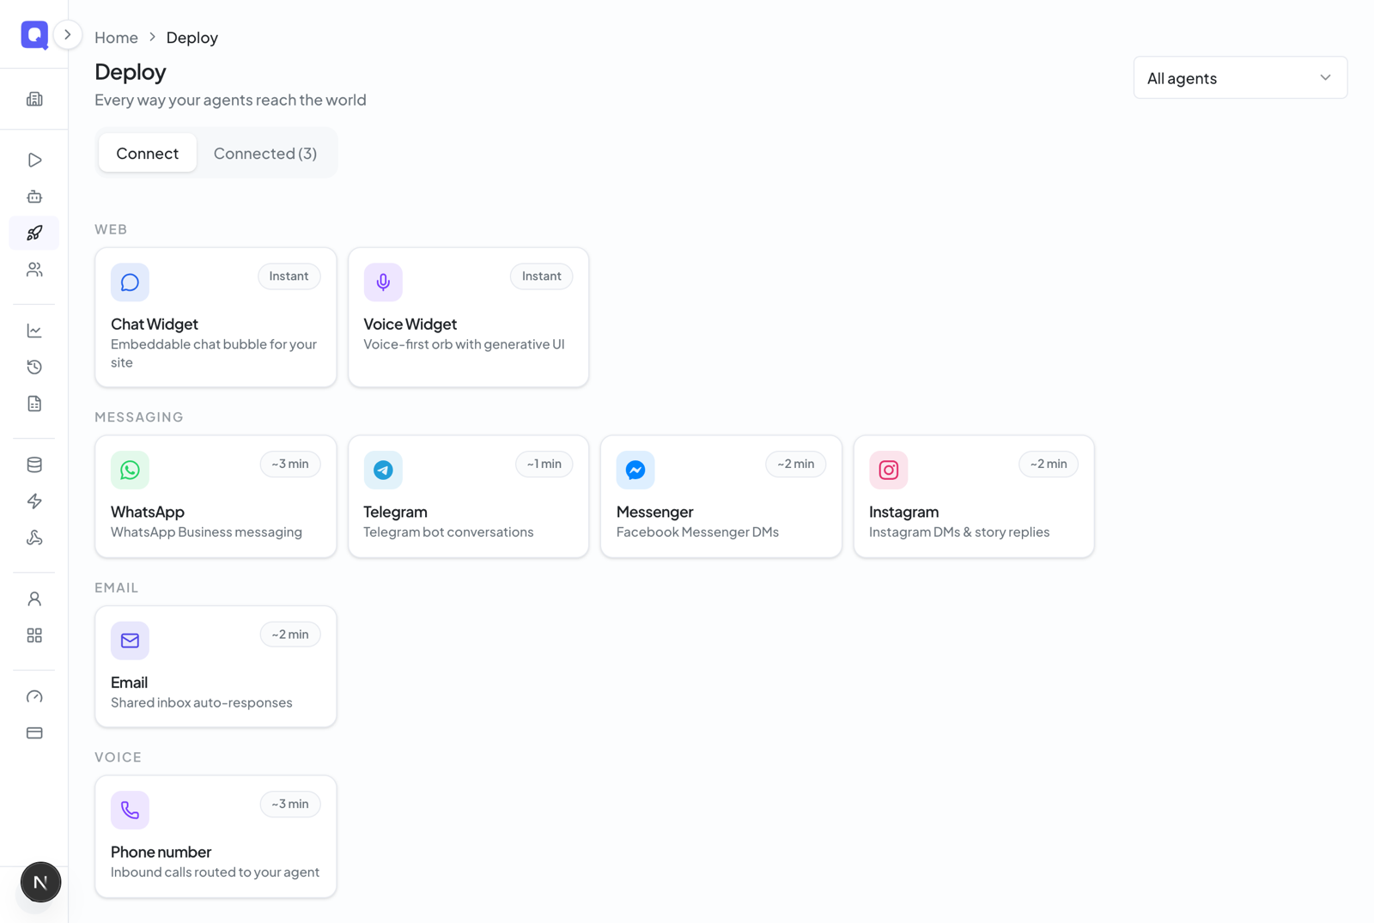Select the Telegram bot conversations card
This screenshot has width=1374, height=923.
(x=468, y=496)
